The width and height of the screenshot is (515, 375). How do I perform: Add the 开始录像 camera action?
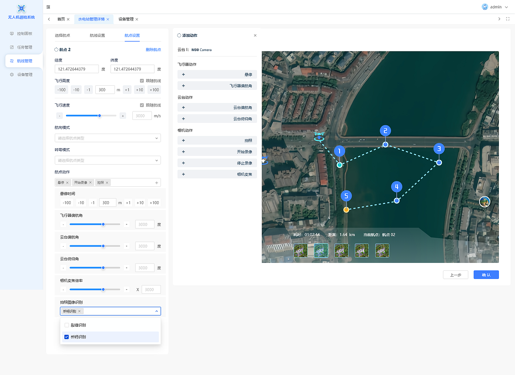tap(217, 152)
